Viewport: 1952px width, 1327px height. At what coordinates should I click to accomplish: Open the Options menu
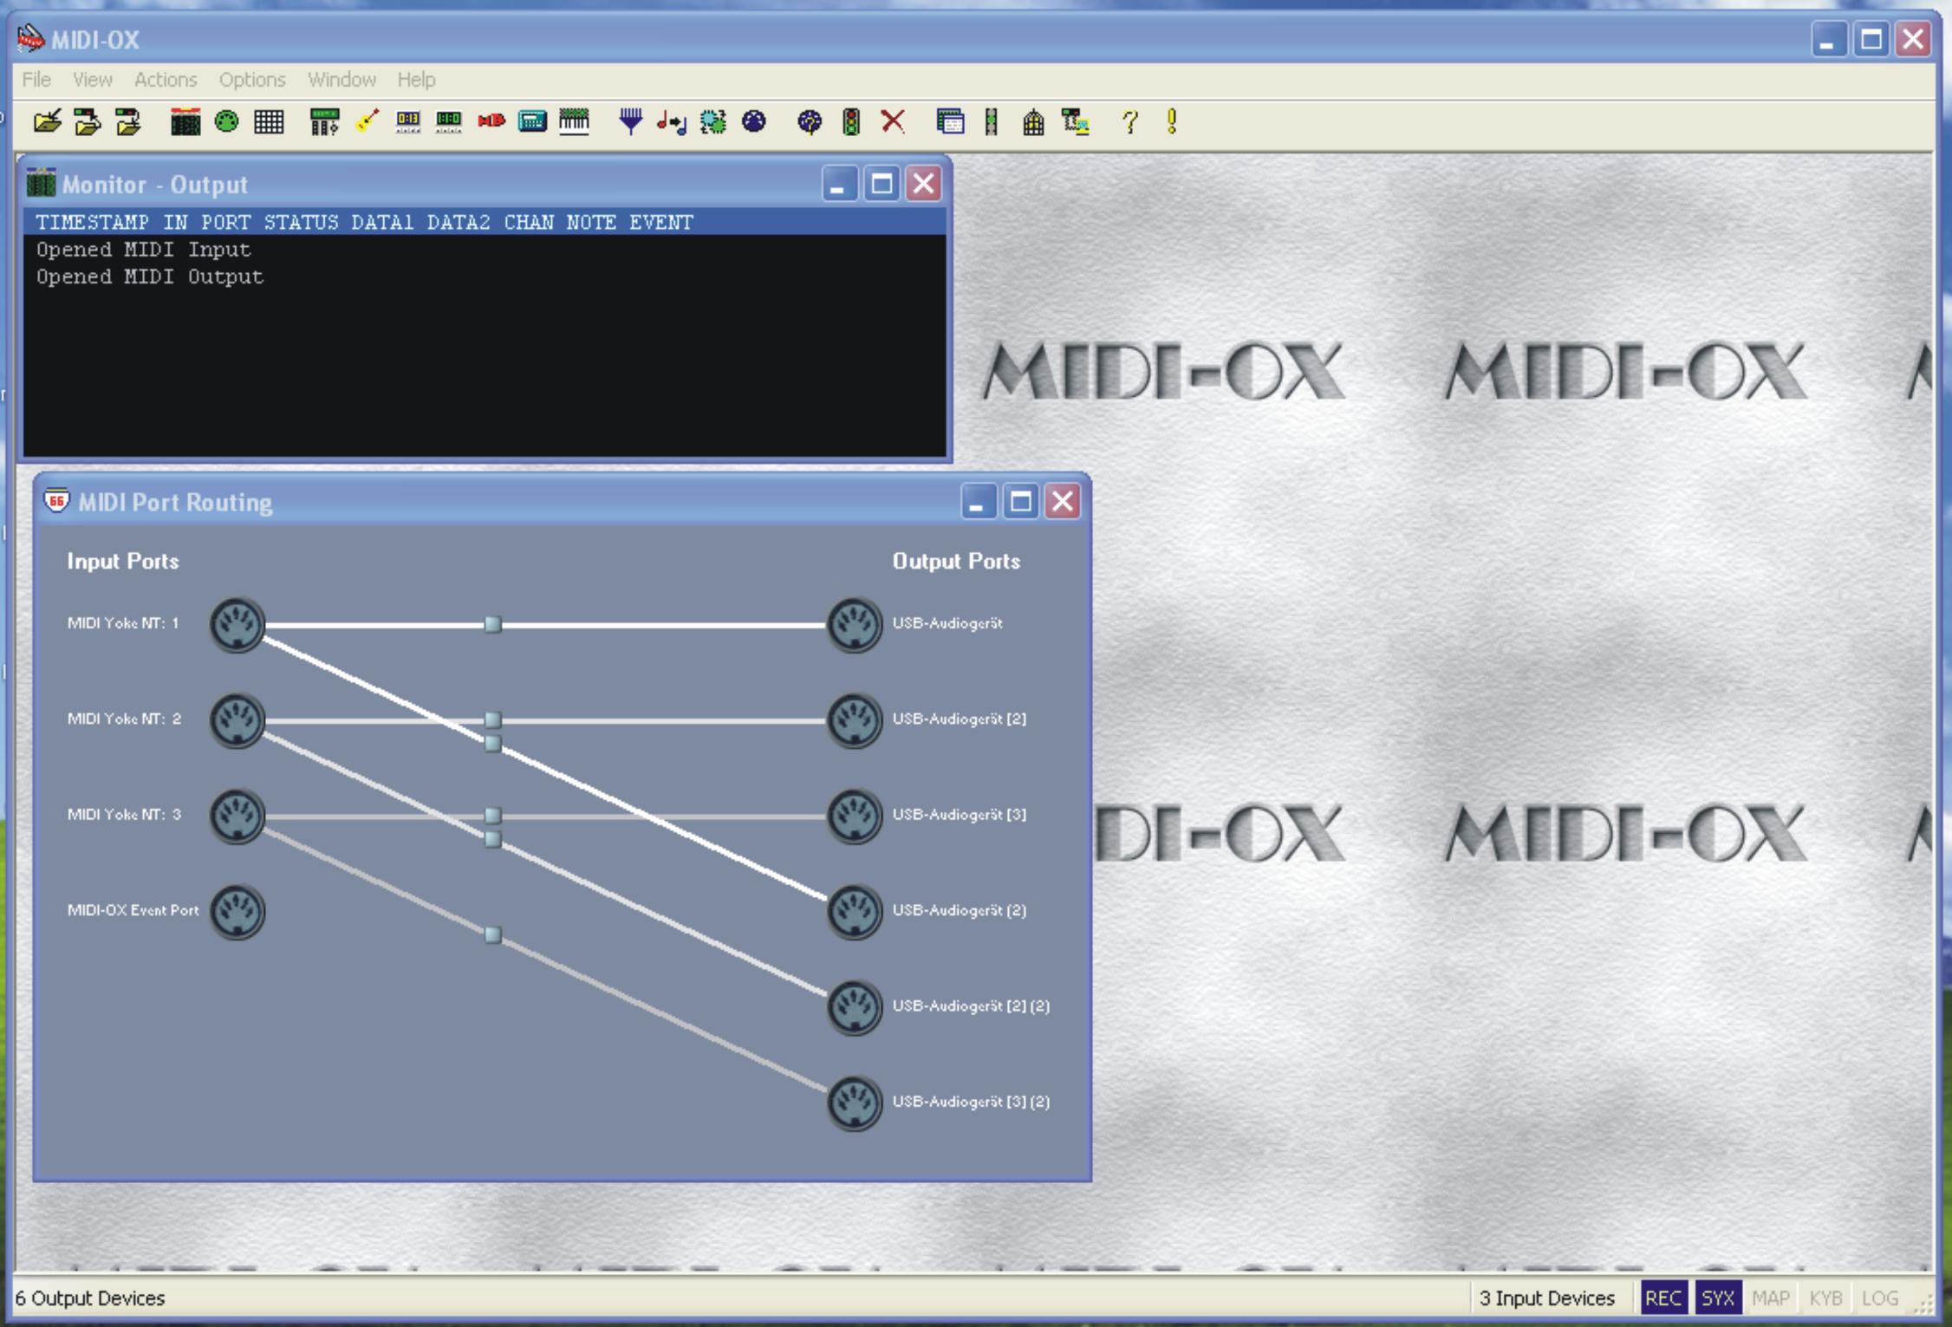click(x=251, y=80)
